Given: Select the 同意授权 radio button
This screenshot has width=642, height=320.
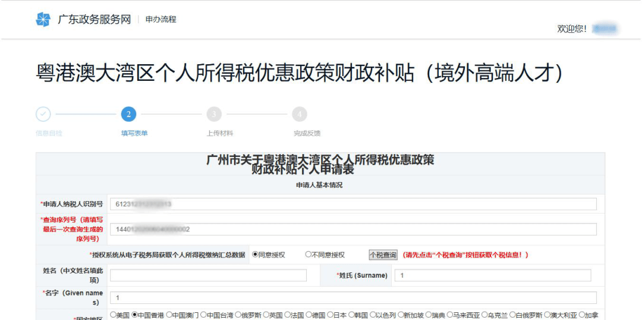Looking at the screenshot, I should pos(256,255).
